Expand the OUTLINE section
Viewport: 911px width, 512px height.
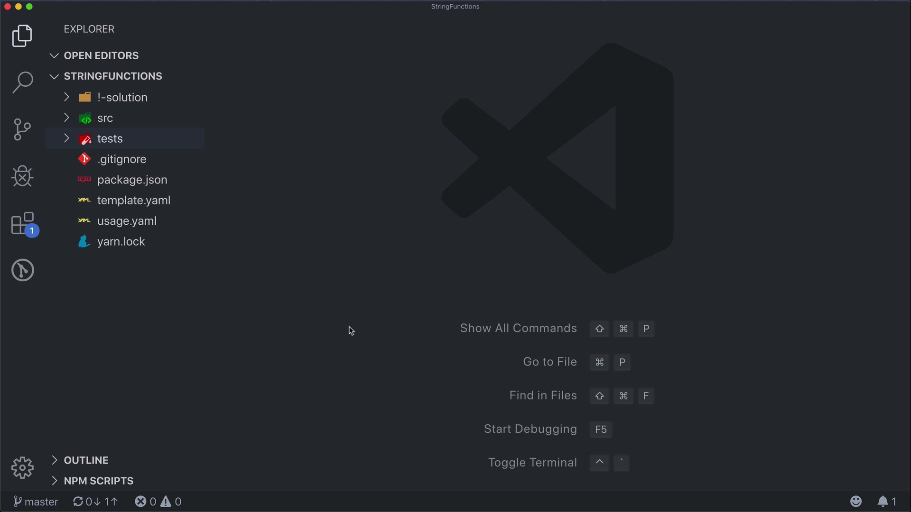coord(86,460)
